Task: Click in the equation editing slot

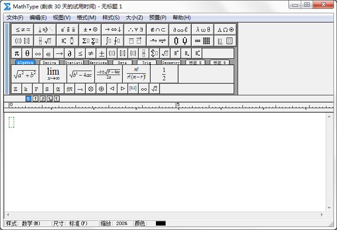Action: [11, 122]
